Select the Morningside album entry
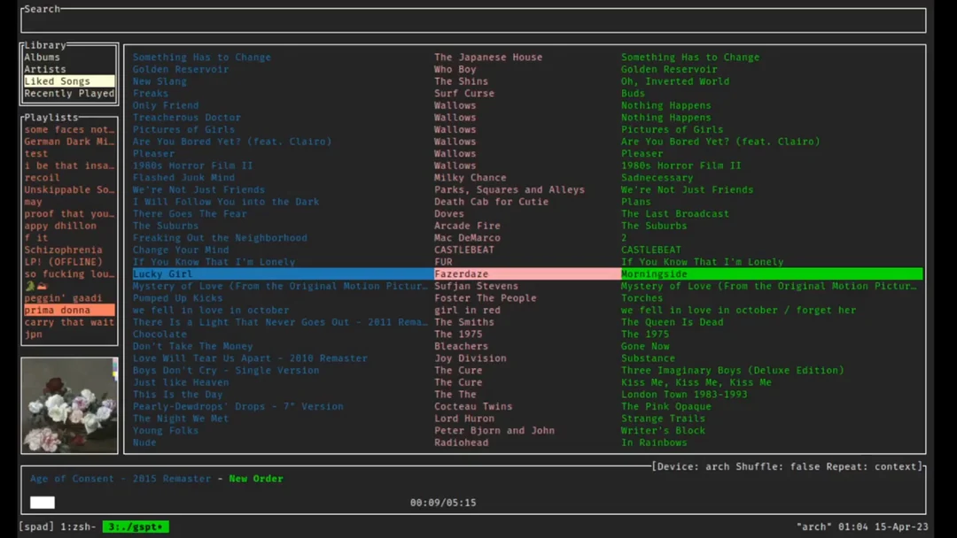 (655, 273)
